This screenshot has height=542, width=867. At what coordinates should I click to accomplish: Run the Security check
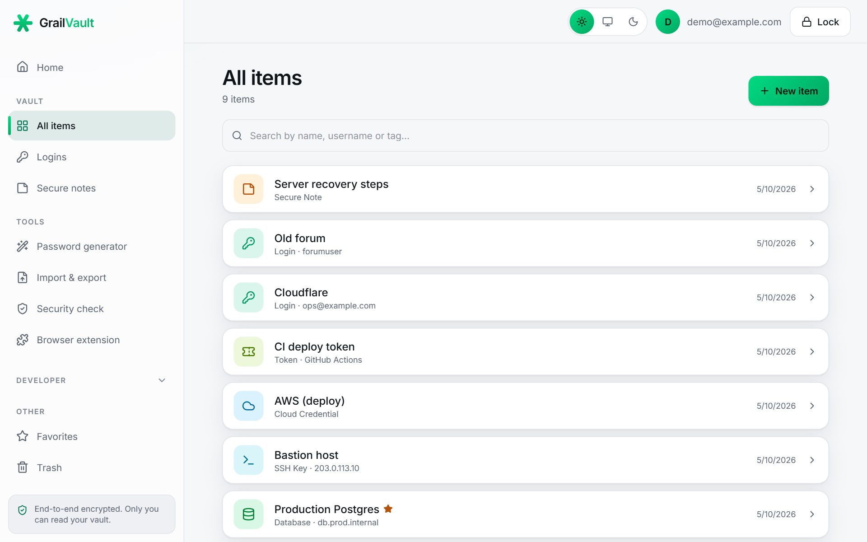point(92,308)
